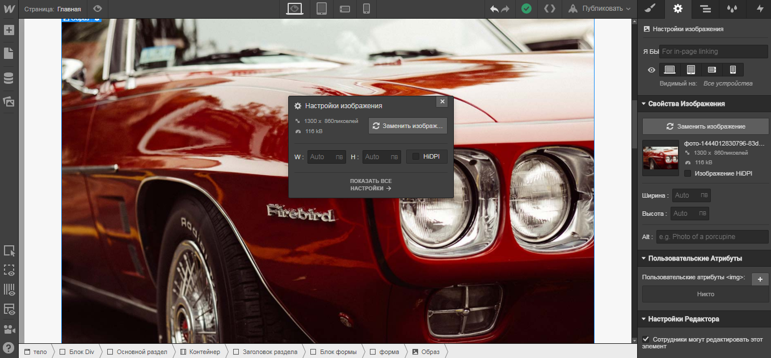Toggle preview eye in top bar
The height and width of the screenshot is (358, 771).
(x=98, y=8)
